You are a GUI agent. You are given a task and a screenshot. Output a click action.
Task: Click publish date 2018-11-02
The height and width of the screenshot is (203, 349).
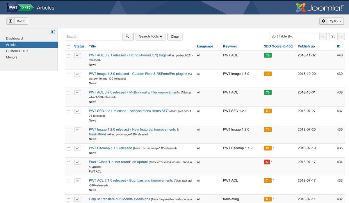pos(307,55)
